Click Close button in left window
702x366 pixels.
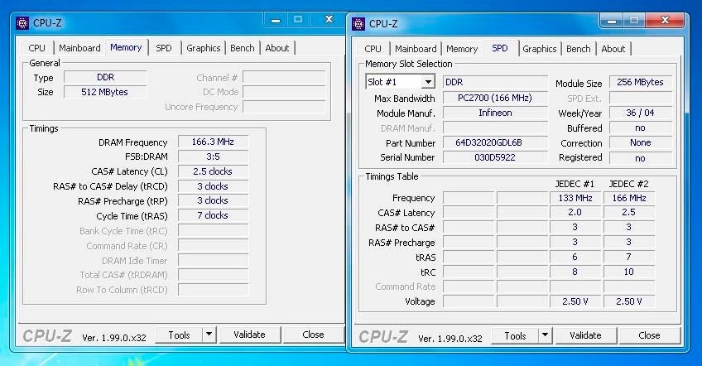click(313, 335)
